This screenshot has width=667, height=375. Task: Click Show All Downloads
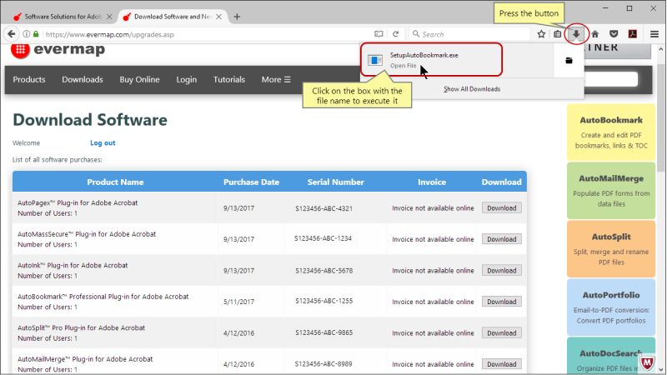point(472,89)
